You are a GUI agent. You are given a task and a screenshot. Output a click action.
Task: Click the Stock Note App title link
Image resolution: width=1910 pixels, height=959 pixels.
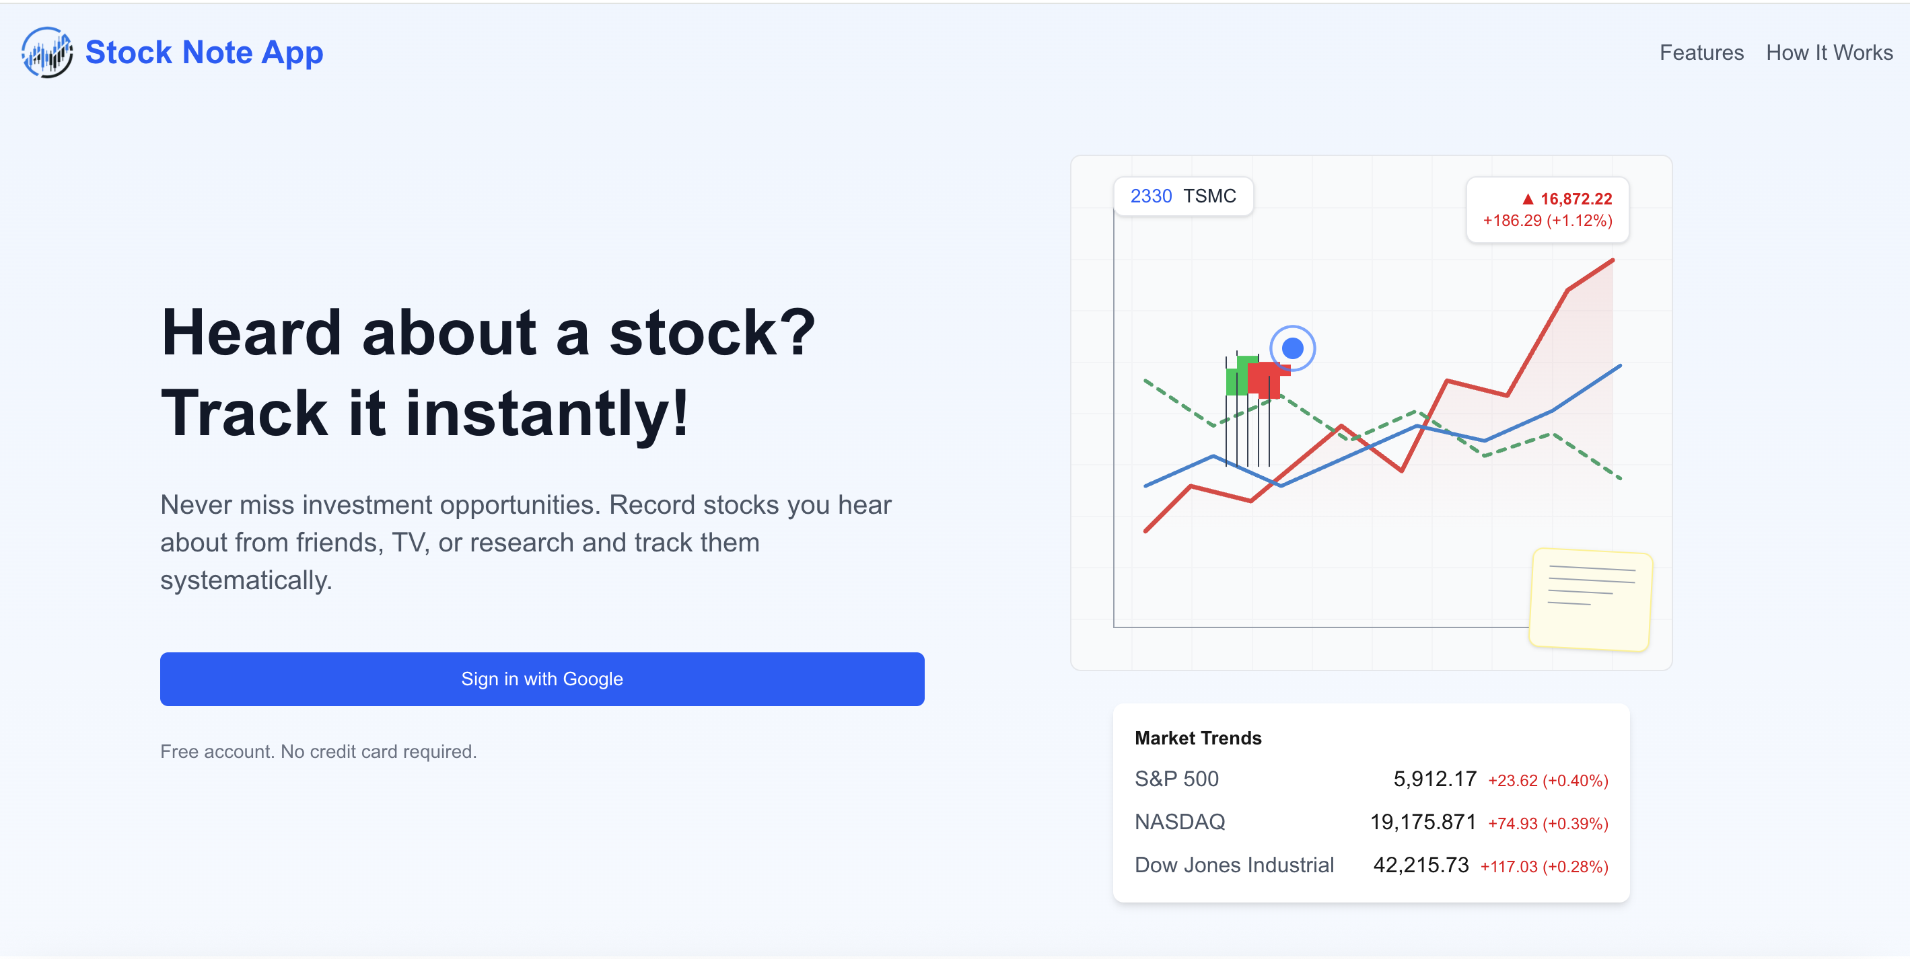pyautogui.click(x=205, y=52)
